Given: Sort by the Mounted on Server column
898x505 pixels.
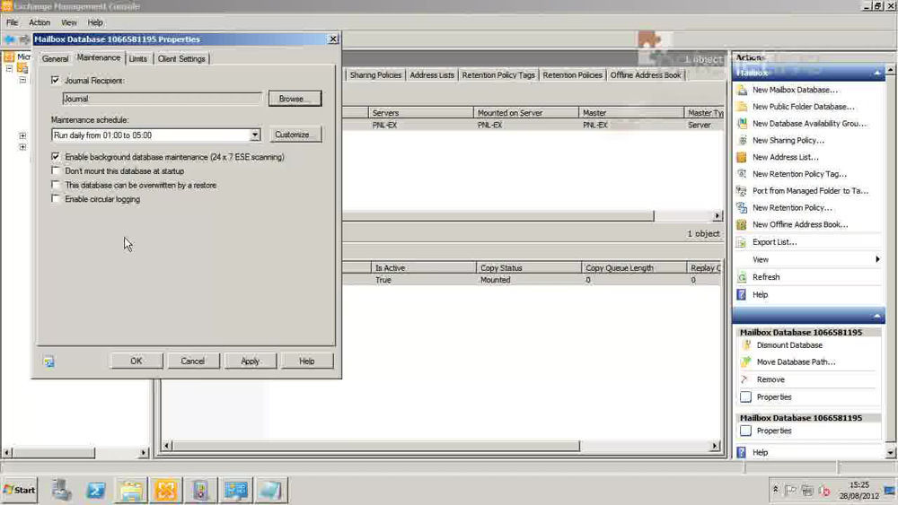Looking at the screenshot, I should click(x=525, y=113).
